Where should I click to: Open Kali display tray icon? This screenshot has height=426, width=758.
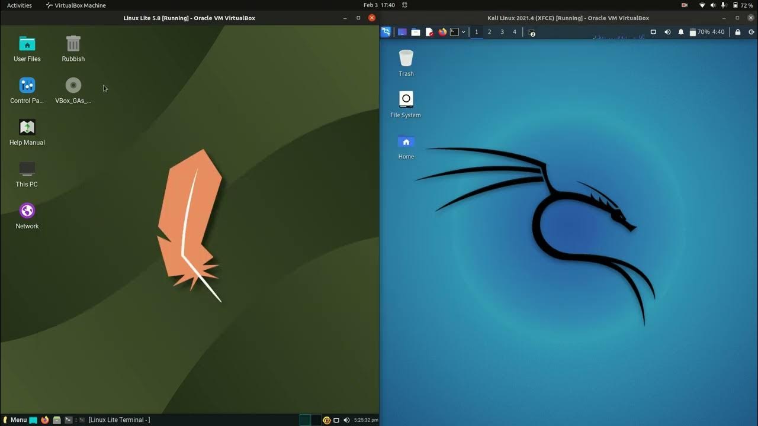coord(653,32)
